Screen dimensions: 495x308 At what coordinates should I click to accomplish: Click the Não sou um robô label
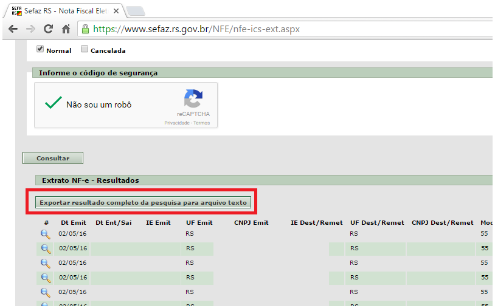(x=99, y=104)
